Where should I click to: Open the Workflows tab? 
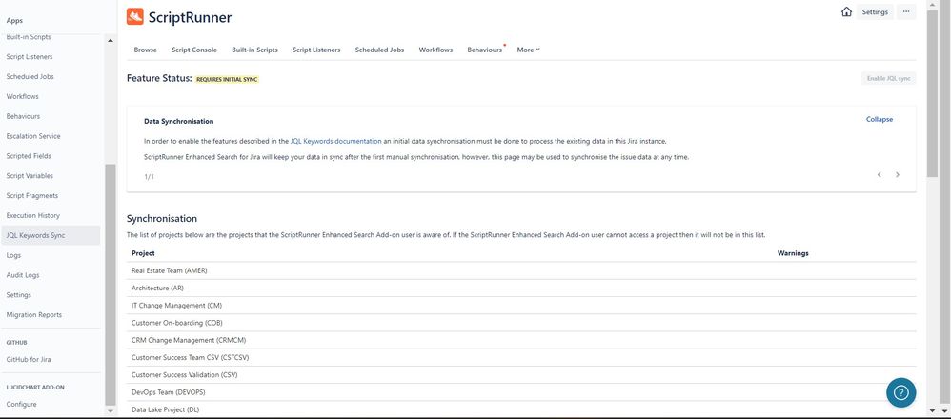click(435, 50)
